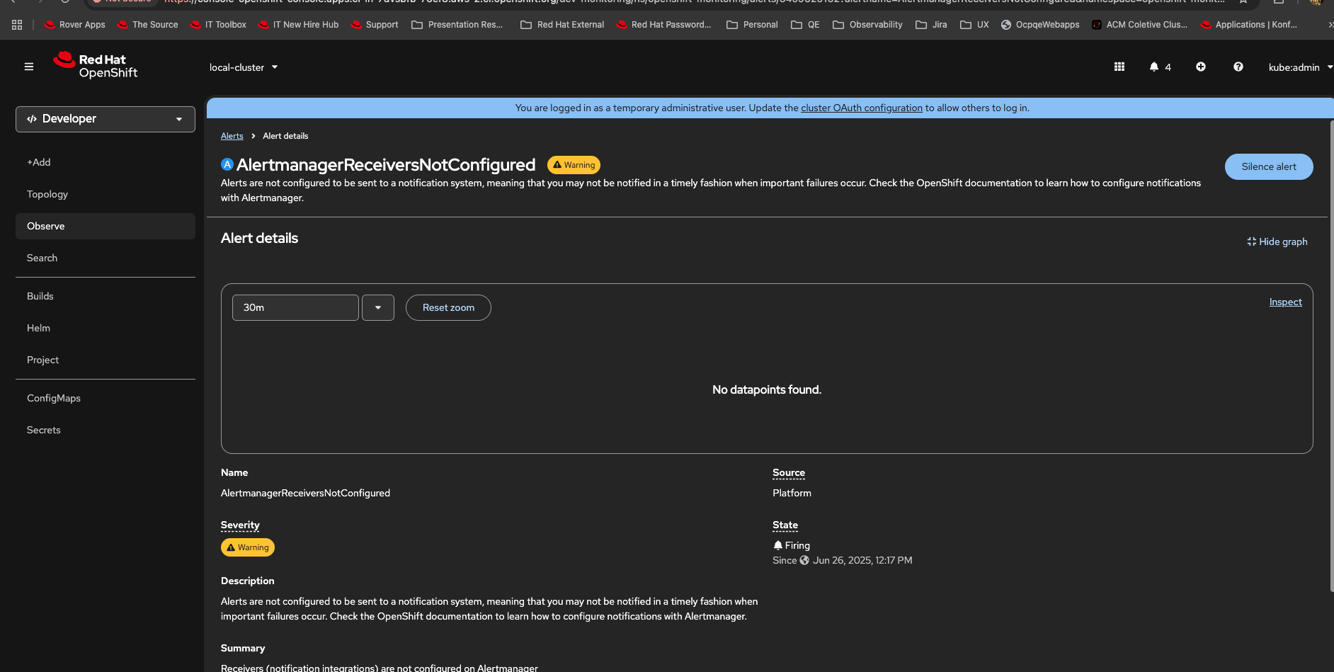This screenshot has height=672, width=1334.
Task: Open the Red Hat Password bookmark
Action: pyautogui.click(x=663, y=25)
